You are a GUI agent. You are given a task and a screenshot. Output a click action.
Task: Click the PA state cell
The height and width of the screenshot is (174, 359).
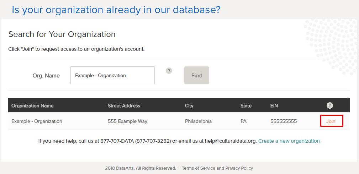243,121
